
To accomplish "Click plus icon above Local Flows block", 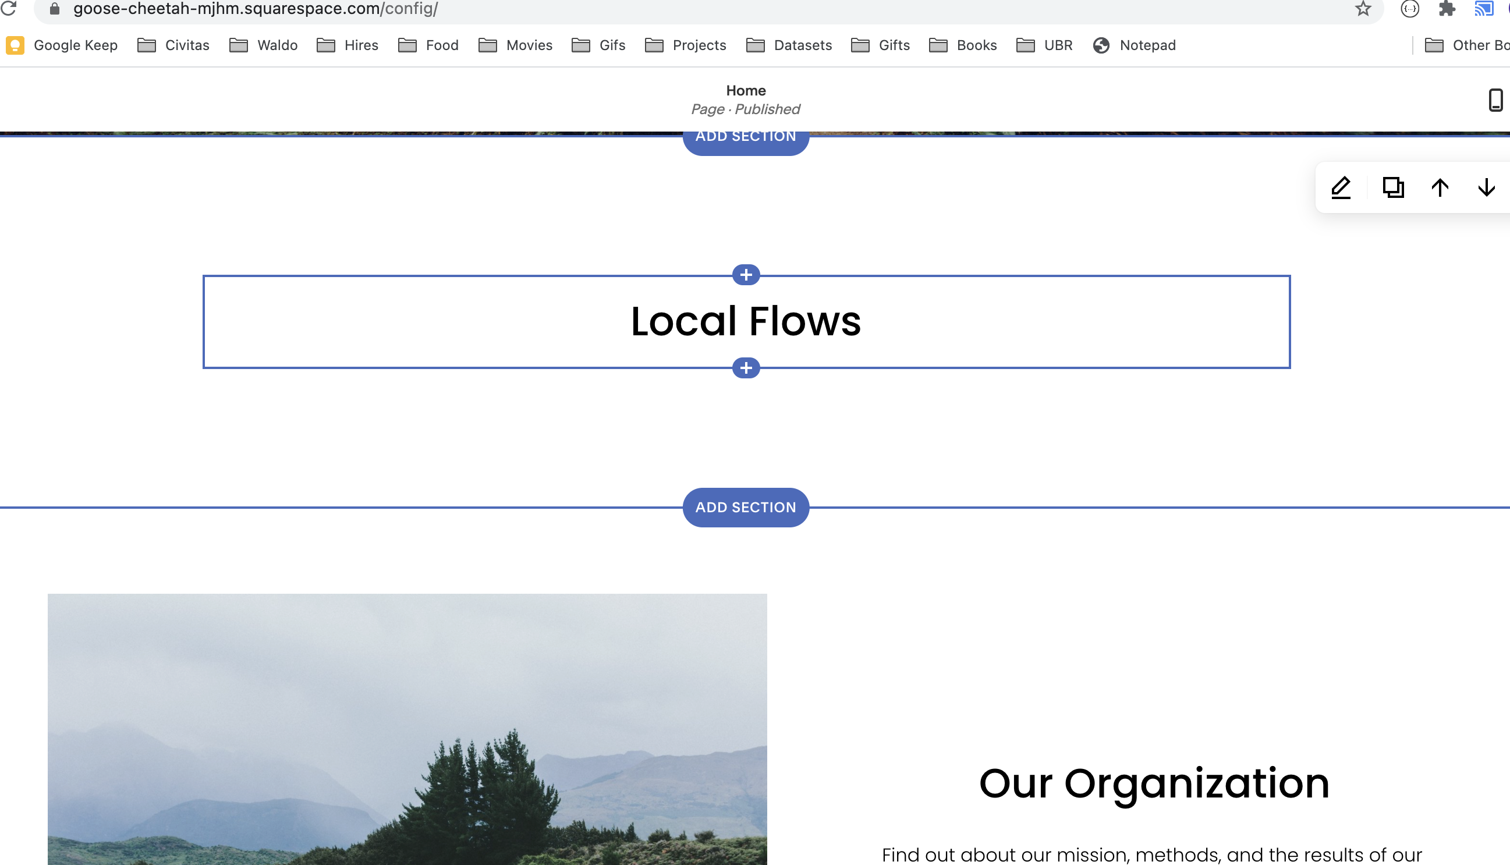I will point(746,275).
